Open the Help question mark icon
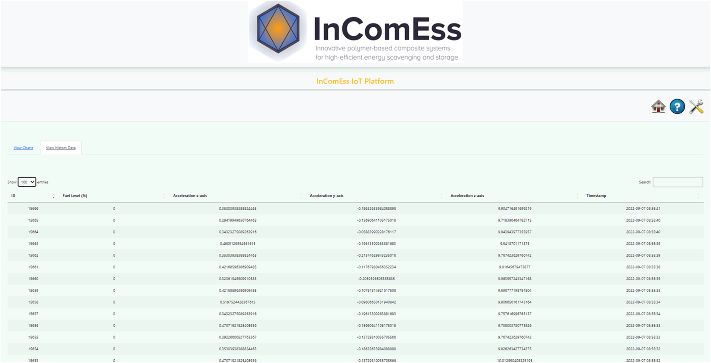 (677, 107)
